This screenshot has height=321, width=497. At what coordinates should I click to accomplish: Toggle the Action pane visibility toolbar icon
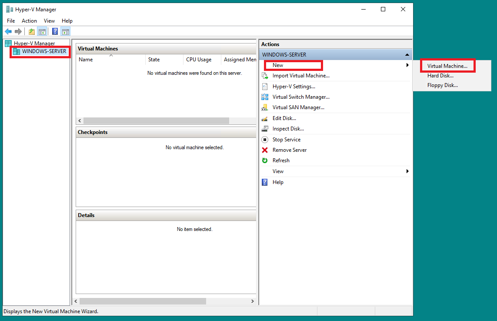coord(66,31)
